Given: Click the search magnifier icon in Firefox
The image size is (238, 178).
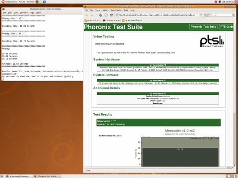Looking at the screenshot, I should pyautogui.click(x=233, y=15).
